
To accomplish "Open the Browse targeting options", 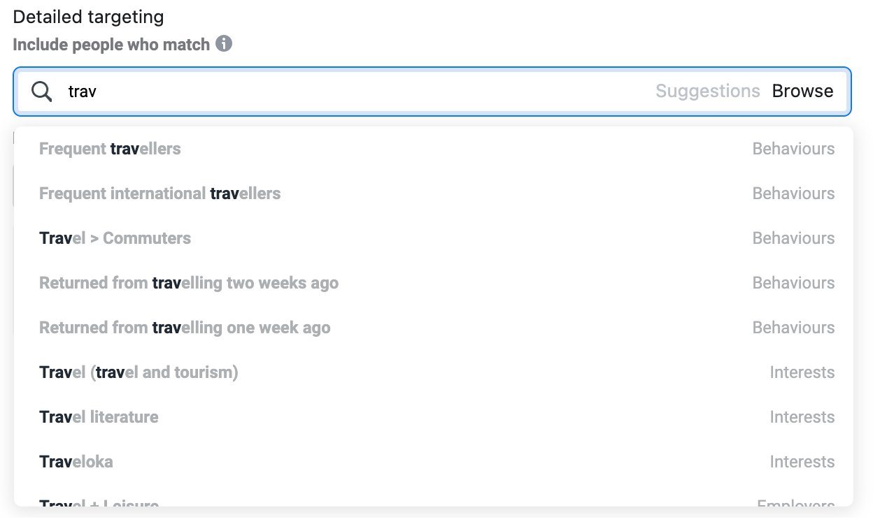I will [802, 91].
